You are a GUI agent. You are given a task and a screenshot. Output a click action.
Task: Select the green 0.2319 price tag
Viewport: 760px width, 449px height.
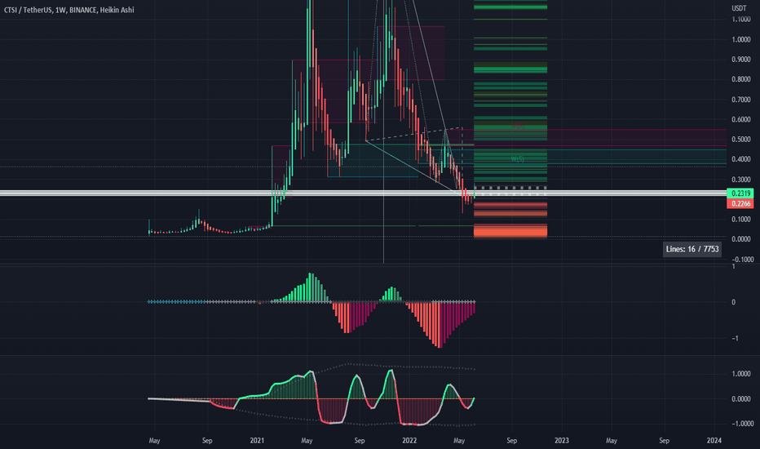pyautogui.click(x=740, y=193)
